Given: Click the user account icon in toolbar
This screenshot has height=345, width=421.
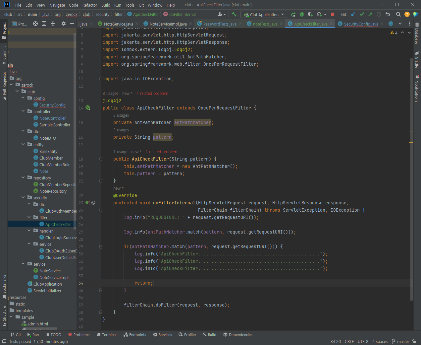Looking at the screenshot, I should [x=221, y=14].
